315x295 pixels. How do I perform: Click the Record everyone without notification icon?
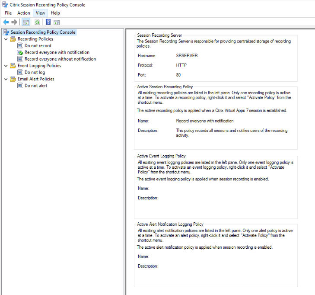tap(20, 59)
